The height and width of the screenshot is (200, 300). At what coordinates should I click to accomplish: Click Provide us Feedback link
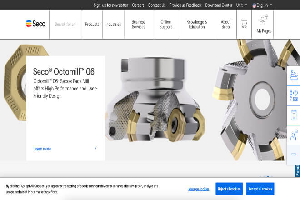coord(185,5)
